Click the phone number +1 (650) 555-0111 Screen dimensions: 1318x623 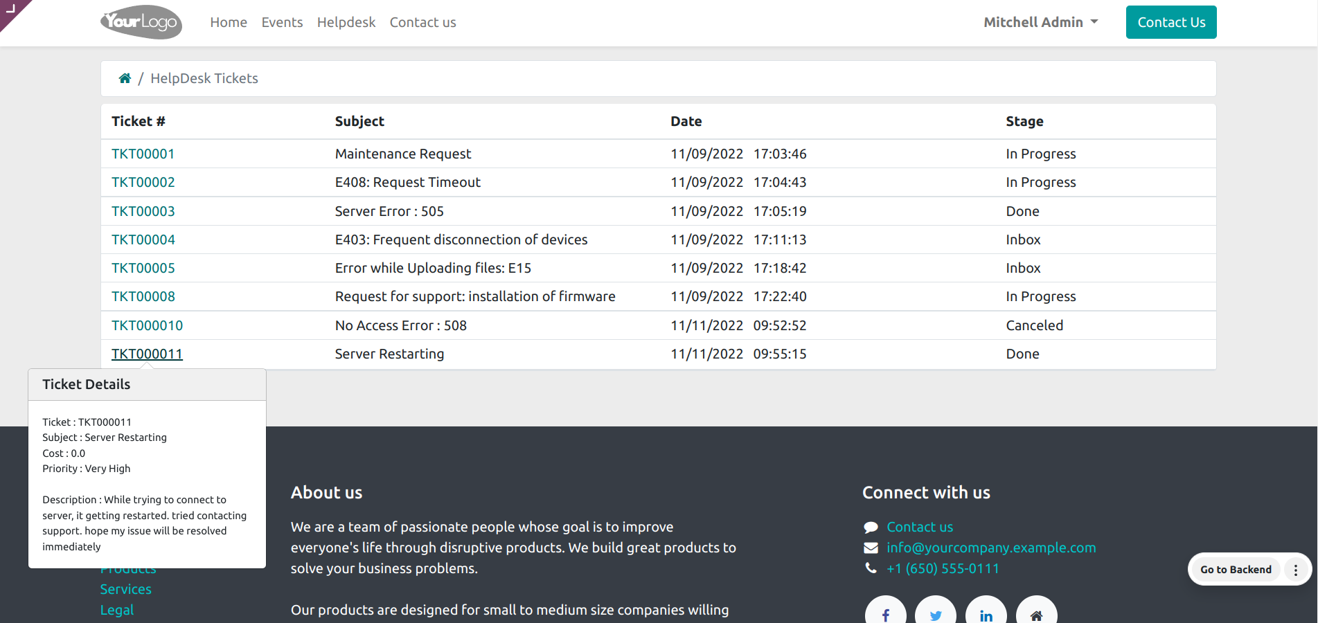943,568
